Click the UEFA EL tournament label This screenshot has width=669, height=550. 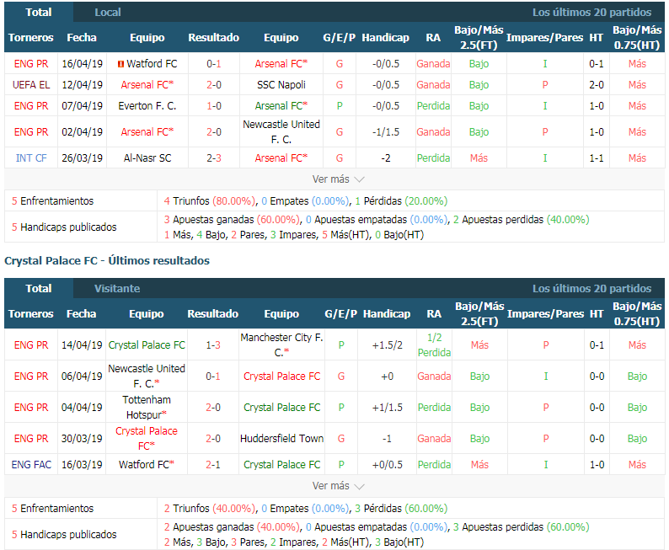pos(30,84)
